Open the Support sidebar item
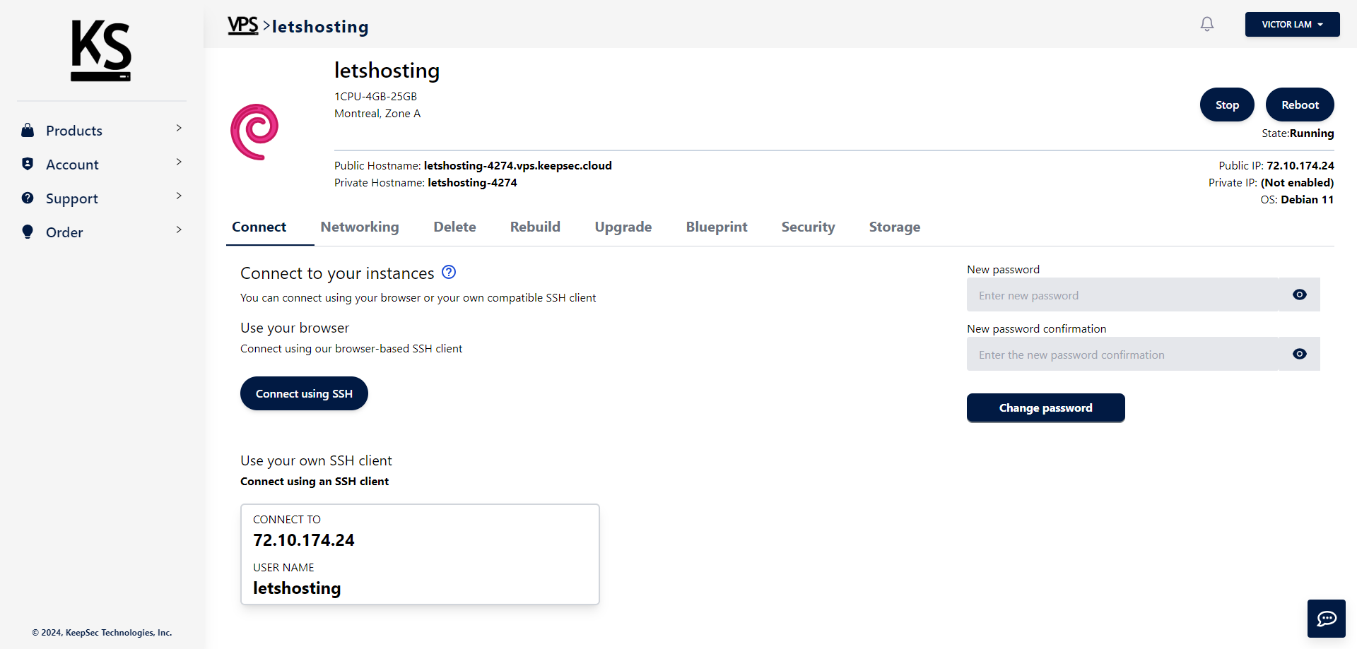 [x=102, y=198]
